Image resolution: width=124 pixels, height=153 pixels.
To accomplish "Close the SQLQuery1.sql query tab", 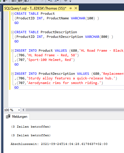I will pos(76,8).
